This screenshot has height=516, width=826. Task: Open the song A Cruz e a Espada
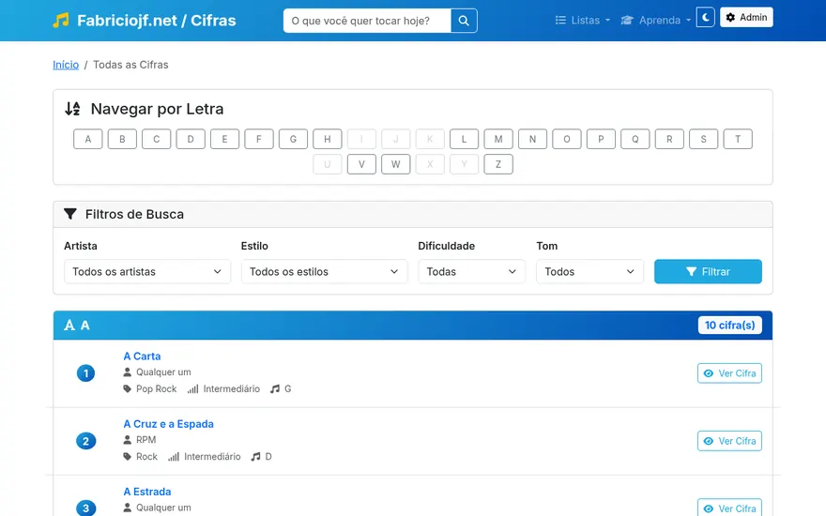169,424
